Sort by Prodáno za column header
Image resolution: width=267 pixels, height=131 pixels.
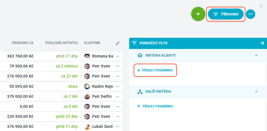[x=23, y=43]
